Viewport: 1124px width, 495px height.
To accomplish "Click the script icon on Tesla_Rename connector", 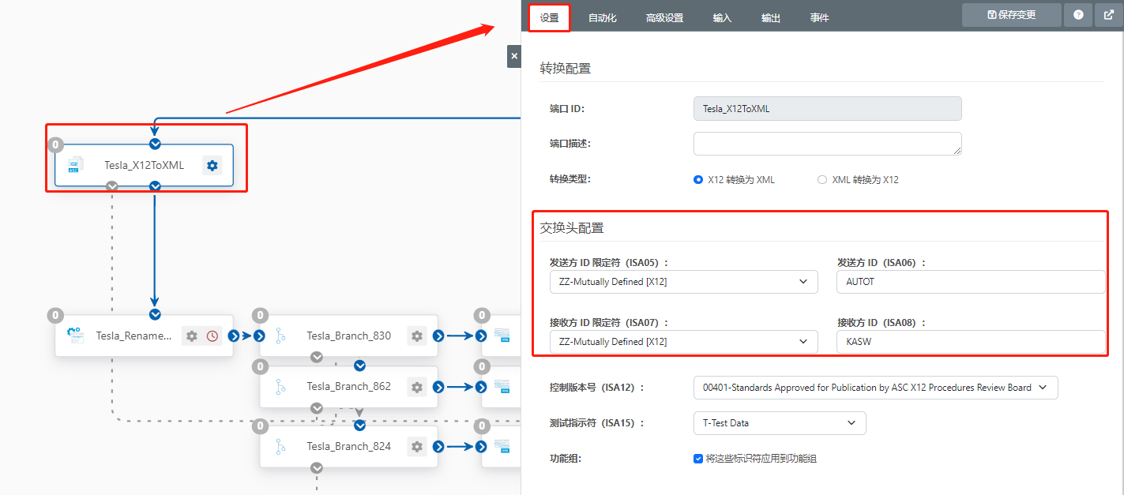I will tap(74, 336).
